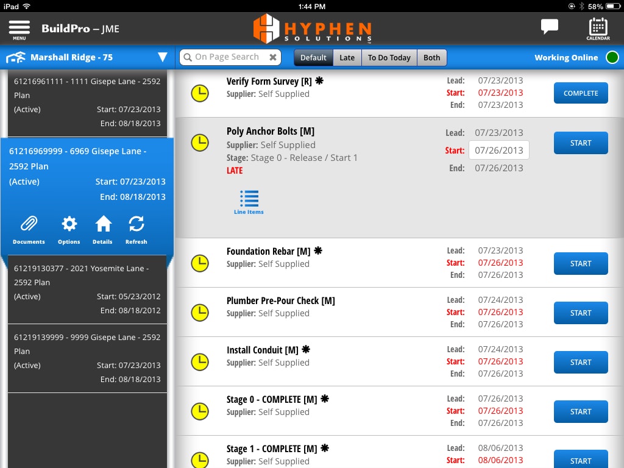
Task: Enable the Both tasks filter
Action: click(x=431, y=57)
